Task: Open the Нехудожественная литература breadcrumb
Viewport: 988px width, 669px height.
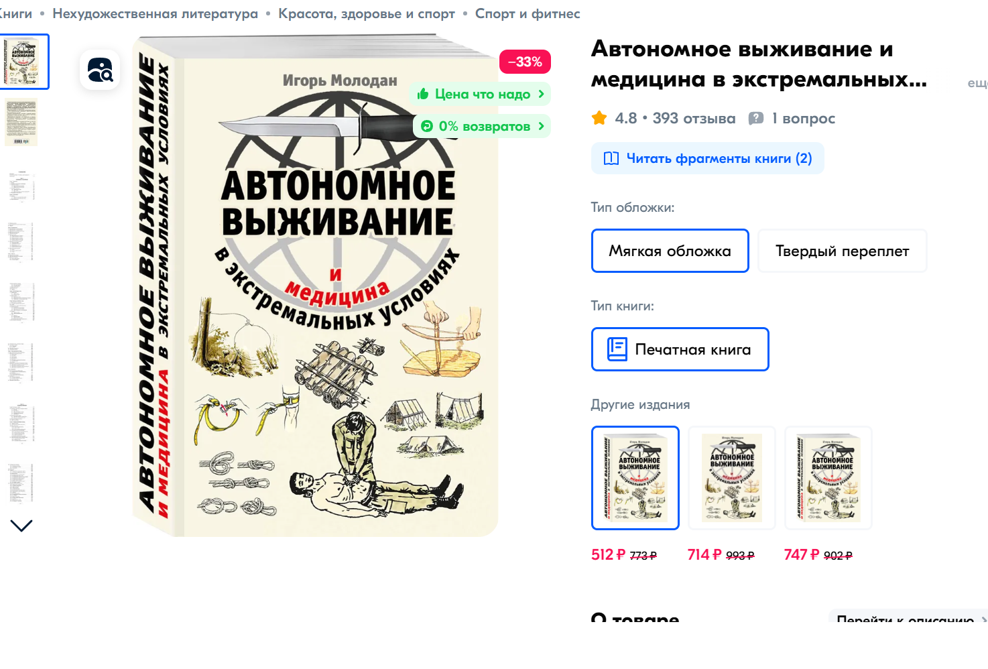Action: click(x=155, y=13)
